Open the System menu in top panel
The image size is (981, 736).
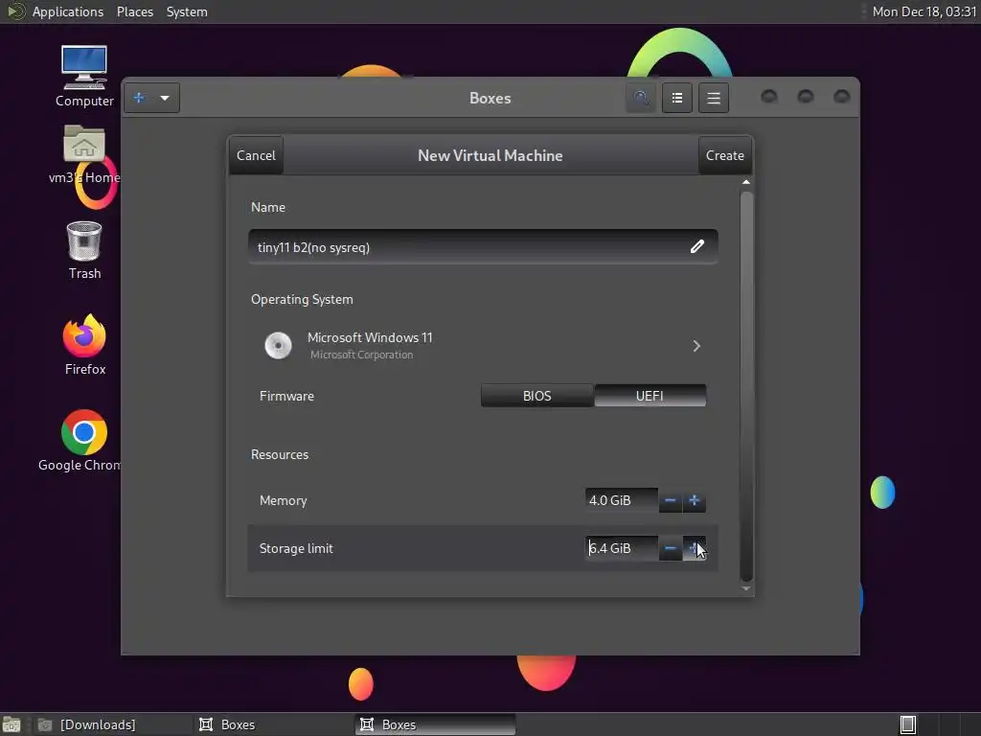(187, 11)
